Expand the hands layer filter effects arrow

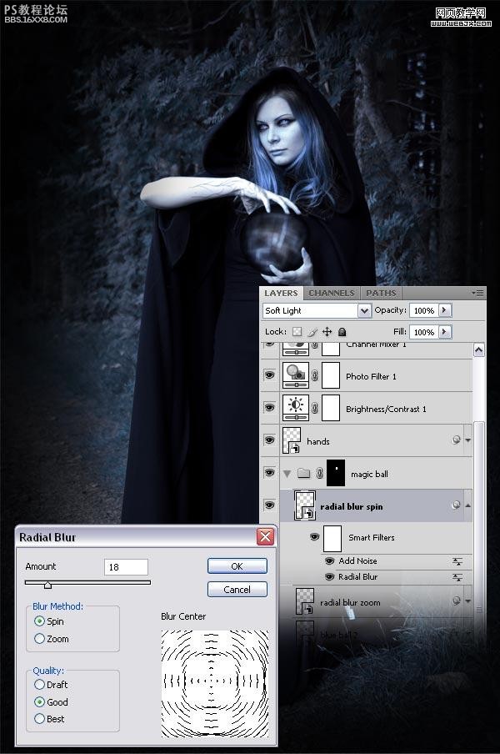(467, 440)
